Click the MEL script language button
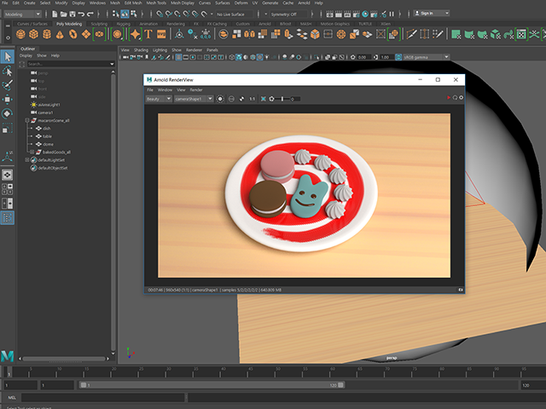546x409 pixels. pyautogui.click(x=12, y=398)
